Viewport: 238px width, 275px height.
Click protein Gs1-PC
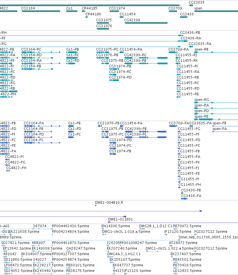click(75, 134)
